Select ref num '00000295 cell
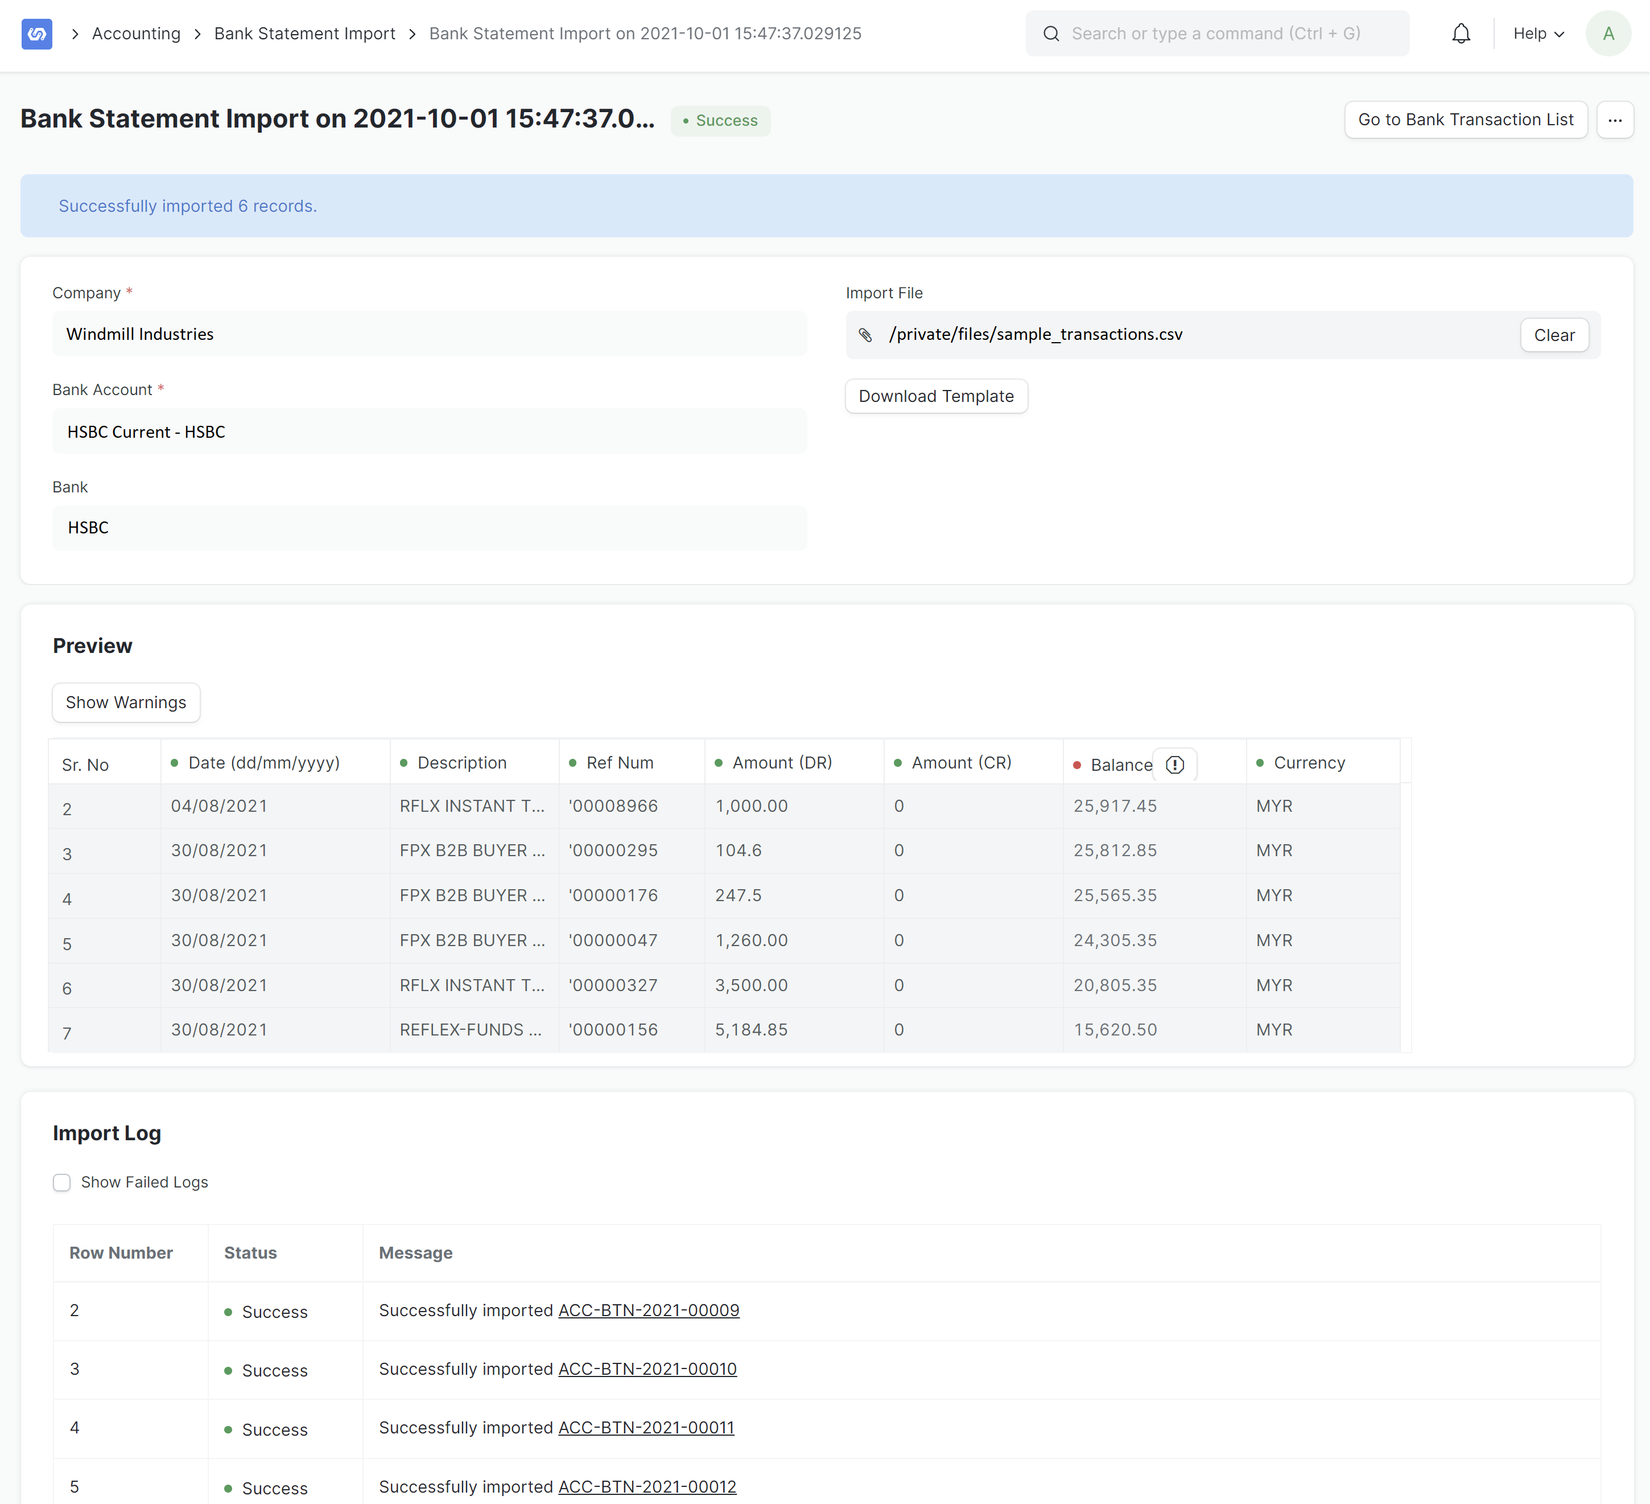Image resolution: width=1650 pixels, height=1504 pixels. [x=631, y=850]
